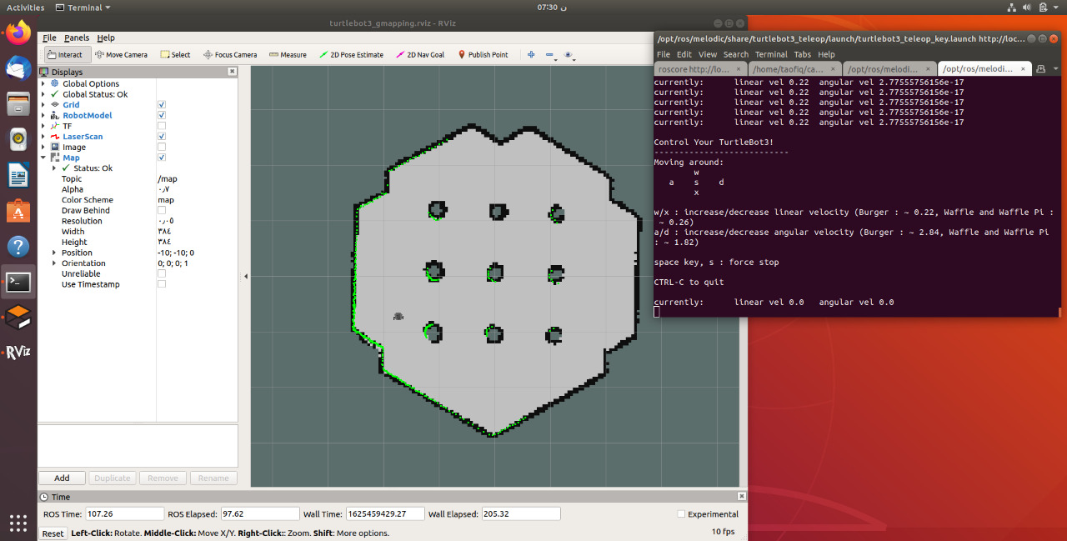1067x541 pixels.
Task: Launch Firefox from the Ubuntu dock
Action: click(18, 34)
